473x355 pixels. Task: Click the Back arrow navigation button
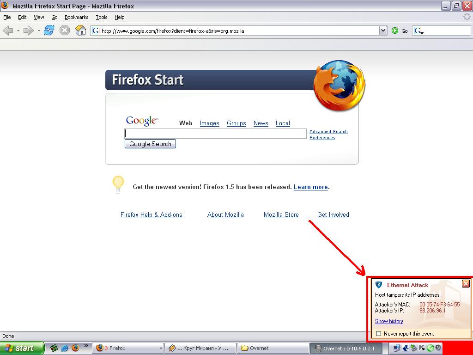coord(8,31)
